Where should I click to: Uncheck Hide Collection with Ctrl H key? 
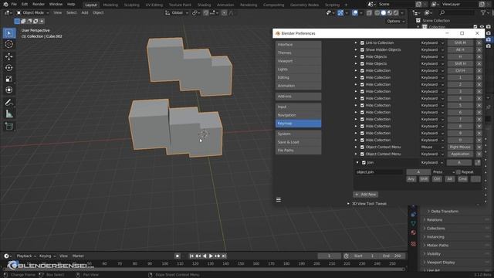pos(362,70)
